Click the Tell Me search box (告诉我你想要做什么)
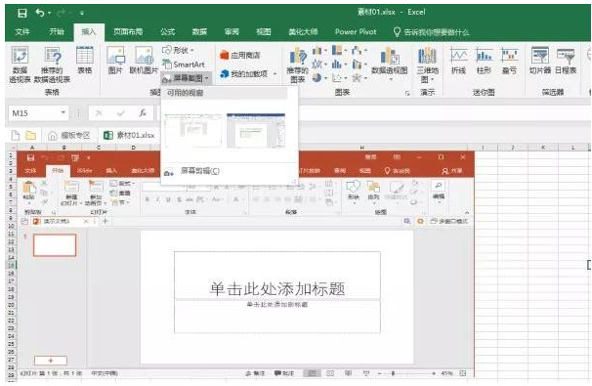The width and height of the screenshot is (592, 386). [x=431, y=32]
